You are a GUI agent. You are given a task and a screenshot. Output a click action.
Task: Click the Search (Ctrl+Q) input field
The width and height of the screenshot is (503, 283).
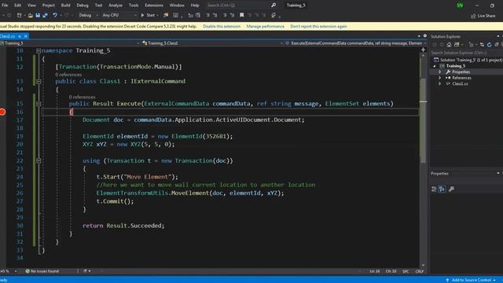(237, 6)
